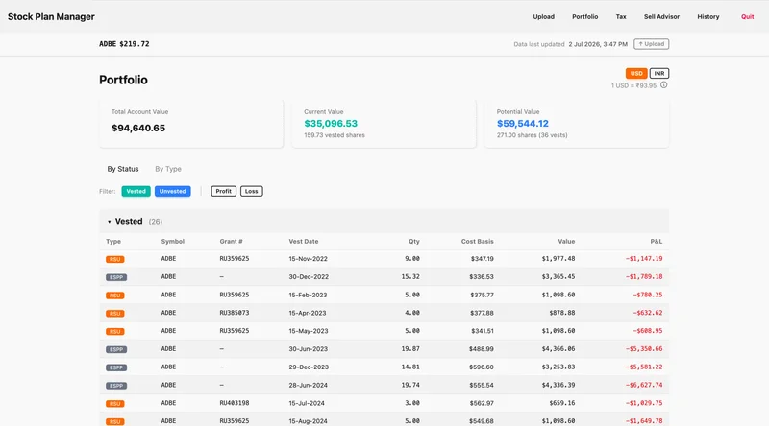
Task: Click the Upload button beside last updated
Action: point(652,44)
